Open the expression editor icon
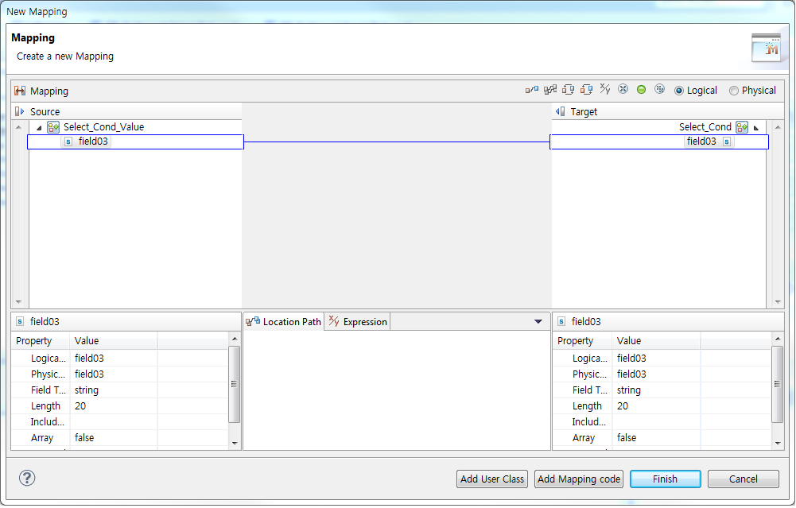The width and height of the screenshot is (796, 508). (604, 89)
